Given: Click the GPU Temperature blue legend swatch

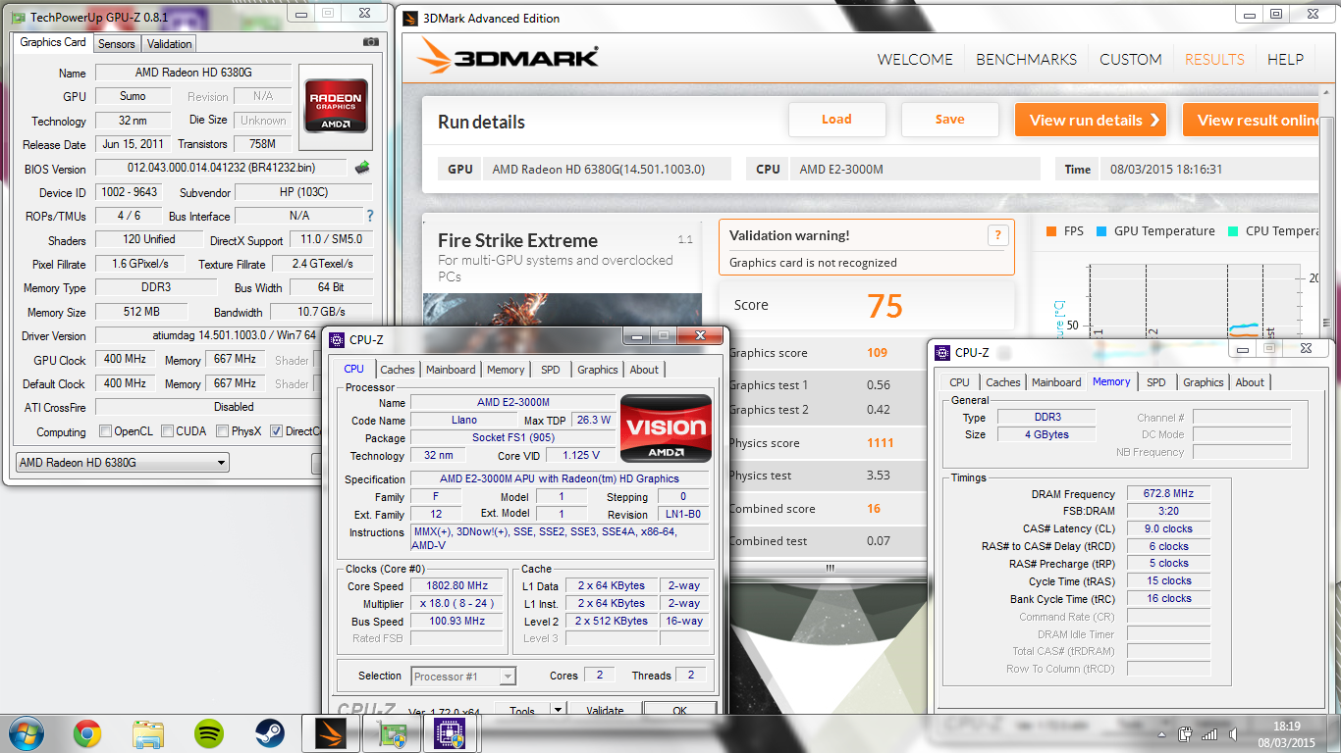Looking at the screenshot, I should coord(1100,231).
